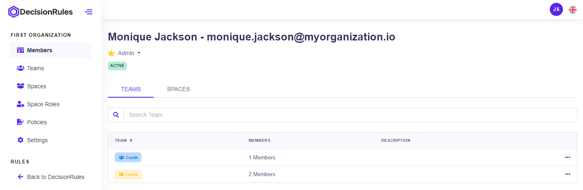
Task: Open organization Settings
Action: pyautogui.click(x=37, y=140)
